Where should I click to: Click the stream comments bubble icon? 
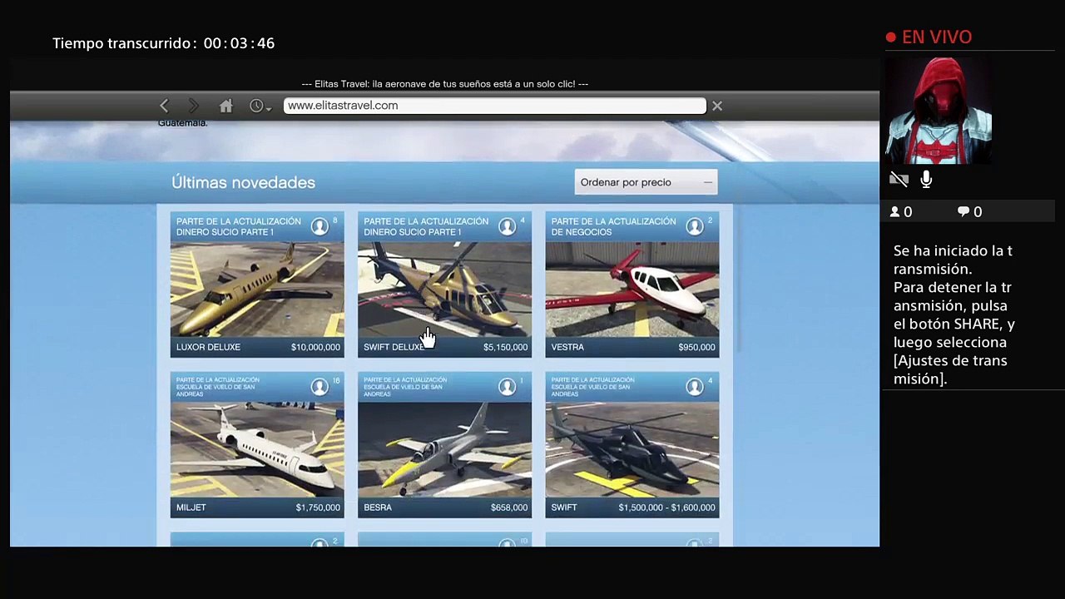point(963,212)
